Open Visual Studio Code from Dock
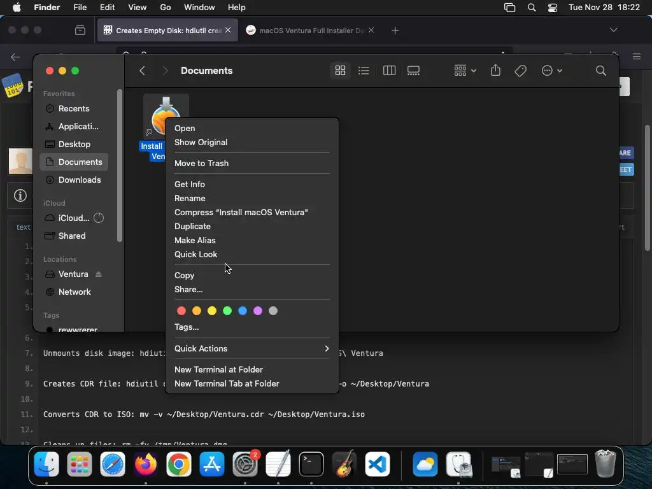Screen dimensions: 652x489 [x=378, y=464]
